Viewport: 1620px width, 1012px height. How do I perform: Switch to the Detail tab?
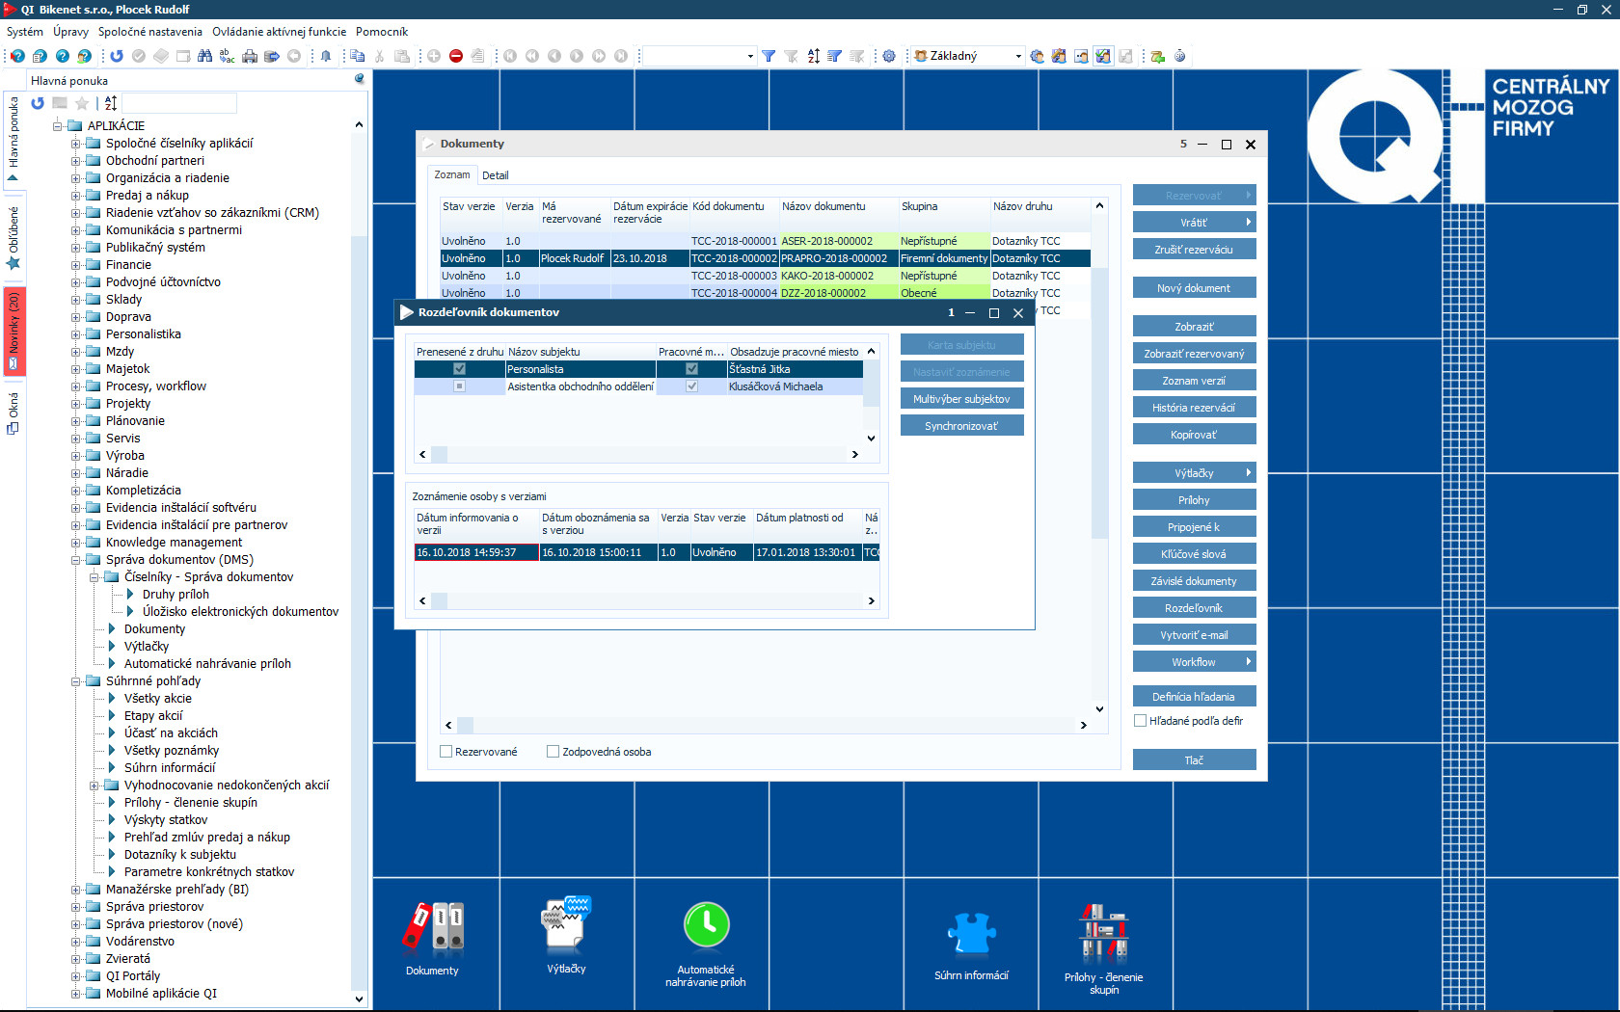pyautogui.click(x=495, y=175)
